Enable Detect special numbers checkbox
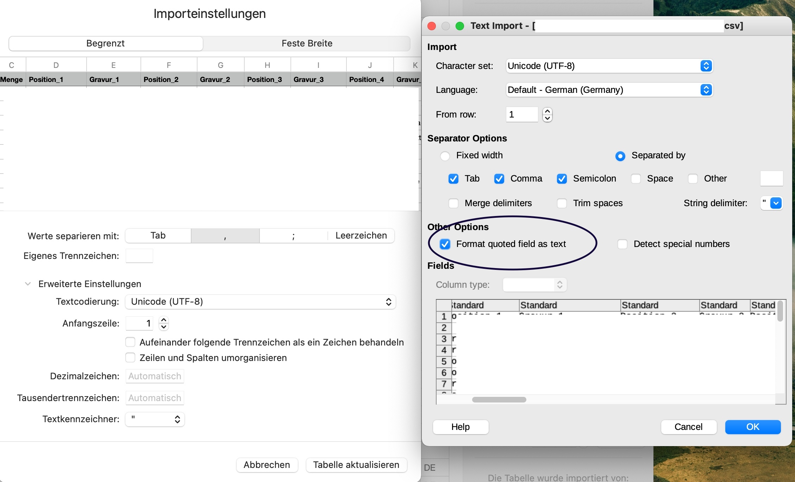Screen dimensions: 795x482 pos(622,244)
